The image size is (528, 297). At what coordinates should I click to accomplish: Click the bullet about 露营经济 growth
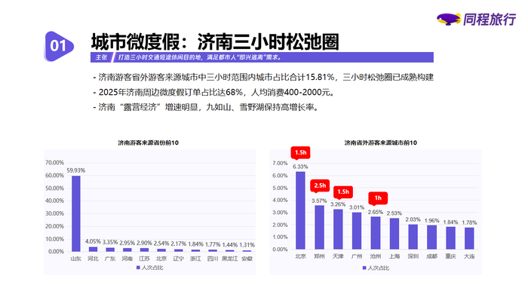206,108
